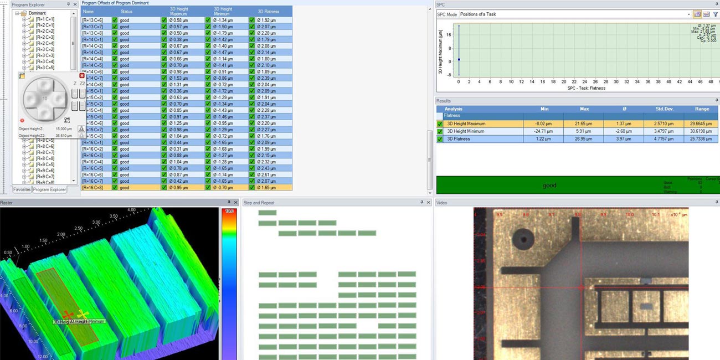The width and height of the screenshot is (720, 360).
Task: Click the 3D Flatness column header
Action: [x=268, y=11]
